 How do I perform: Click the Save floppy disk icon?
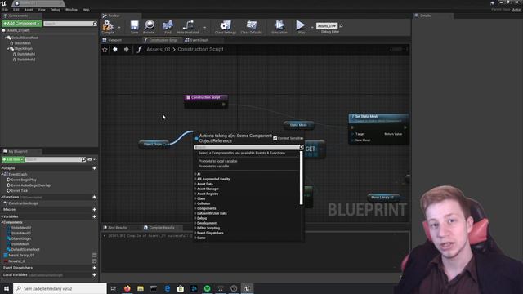click(x=134, y=26)
